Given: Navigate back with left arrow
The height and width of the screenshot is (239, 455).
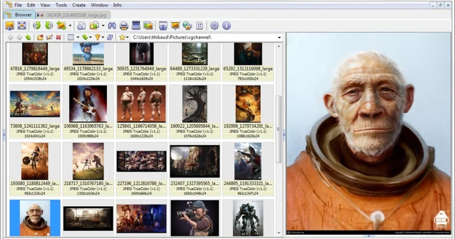Looking at the screenshot, I should tap(11, 37).
